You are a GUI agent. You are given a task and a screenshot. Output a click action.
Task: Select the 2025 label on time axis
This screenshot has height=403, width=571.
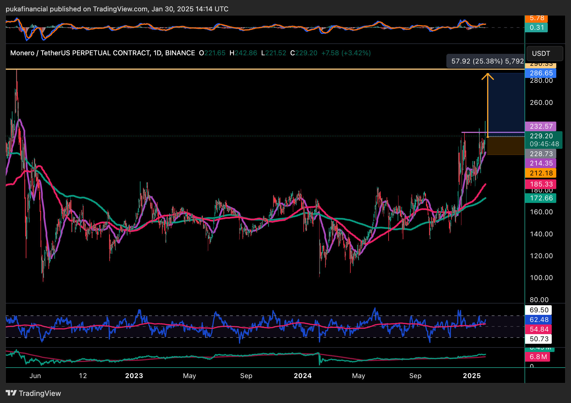click(472, 376)
